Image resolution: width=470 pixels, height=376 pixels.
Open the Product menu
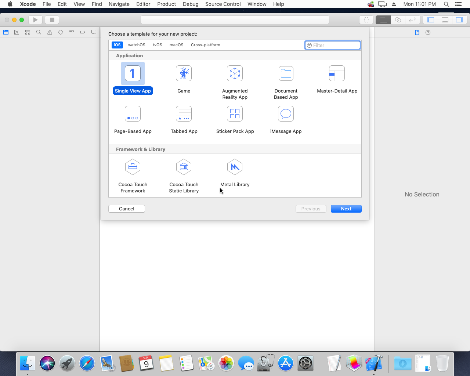point(167,4)
